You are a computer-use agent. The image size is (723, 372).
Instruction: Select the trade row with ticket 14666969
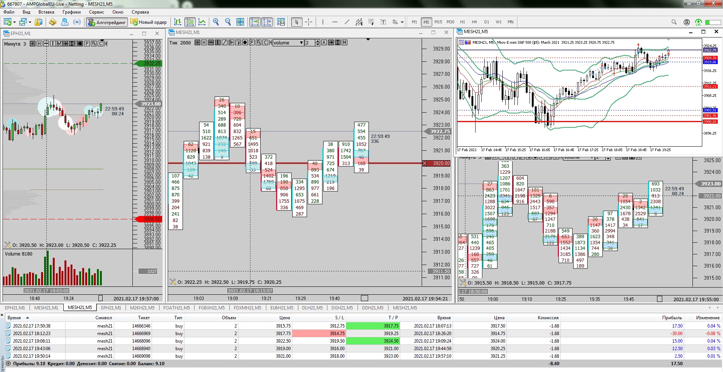point(363,333)
